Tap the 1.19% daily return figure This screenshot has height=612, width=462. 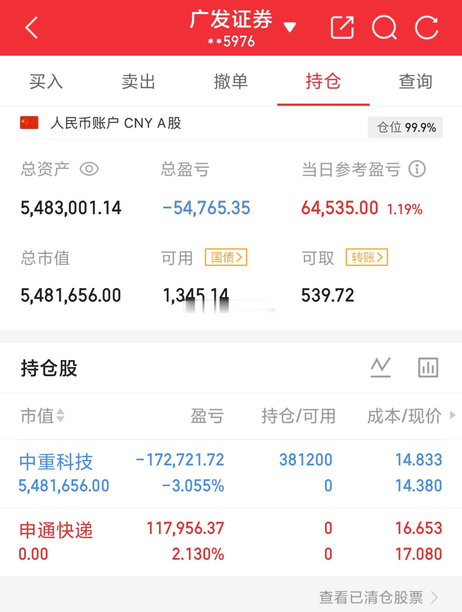point(405,209)
